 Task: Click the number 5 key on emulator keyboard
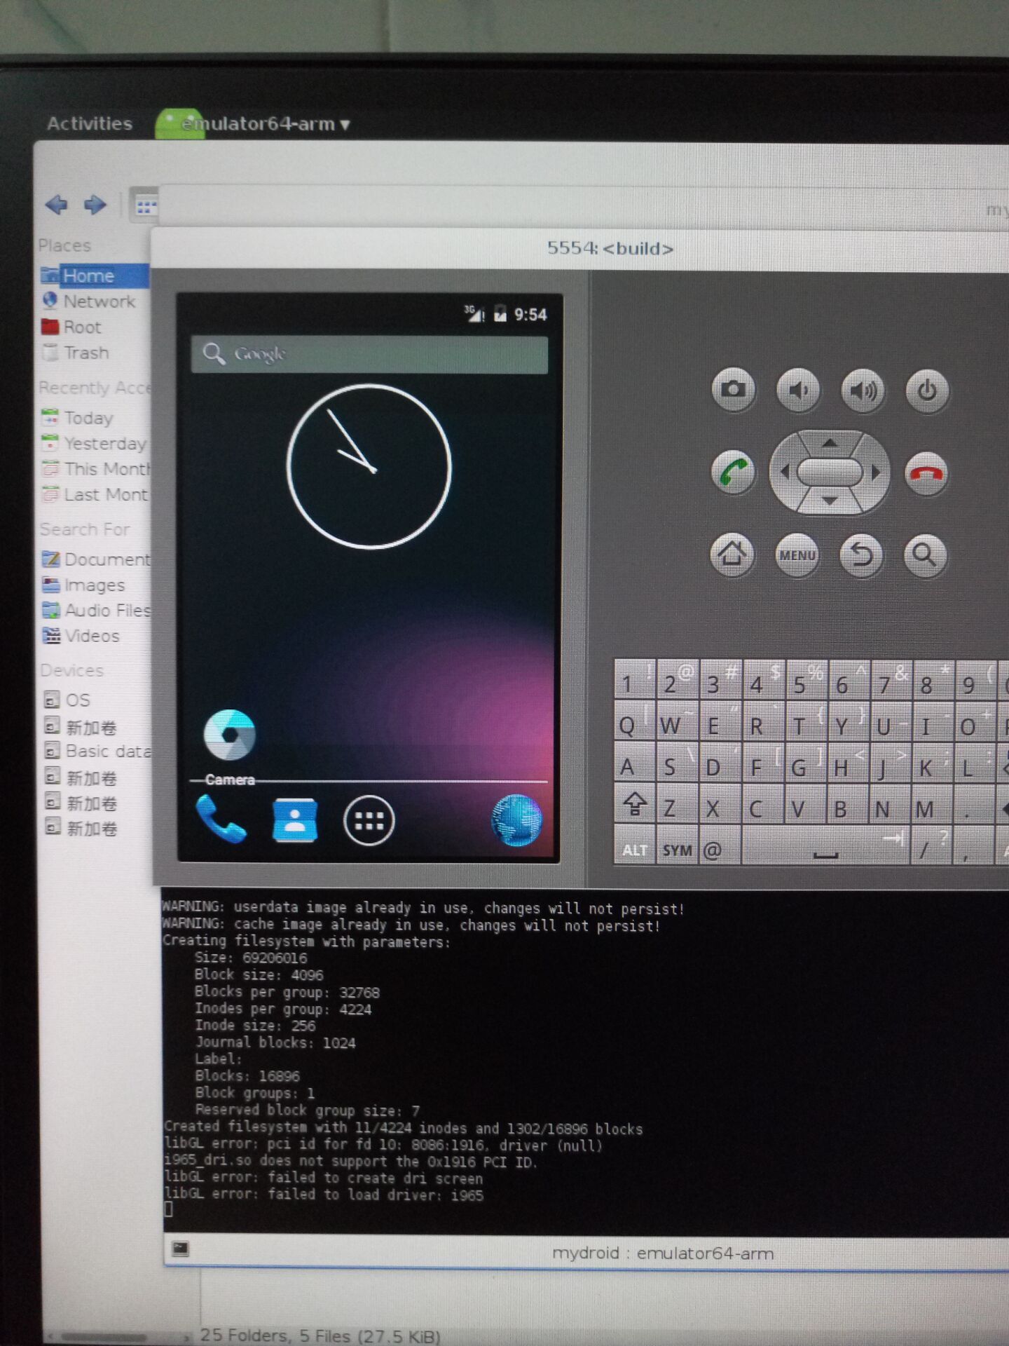[x=805, y=680]
